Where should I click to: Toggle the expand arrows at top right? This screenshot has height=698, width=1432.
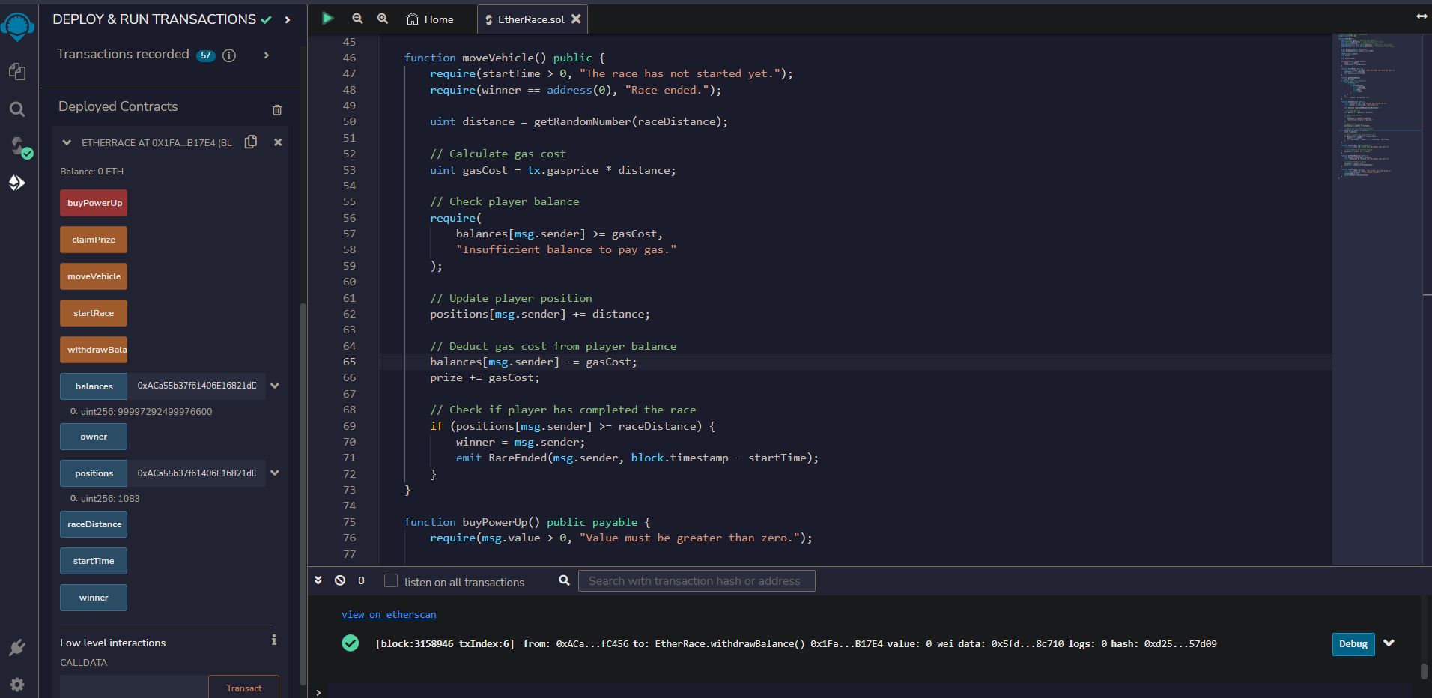coord(1421,16)
